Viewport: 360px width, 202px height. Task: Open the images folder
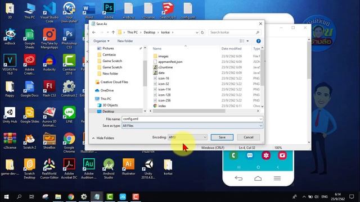pos(163,56)
